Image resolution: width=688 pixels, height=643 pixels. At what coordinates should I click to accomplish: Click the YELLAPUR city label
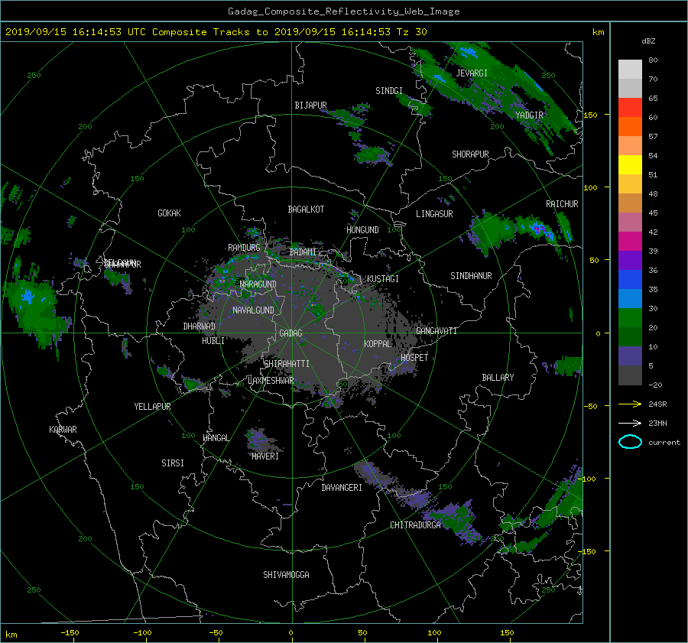click(152, 407)
